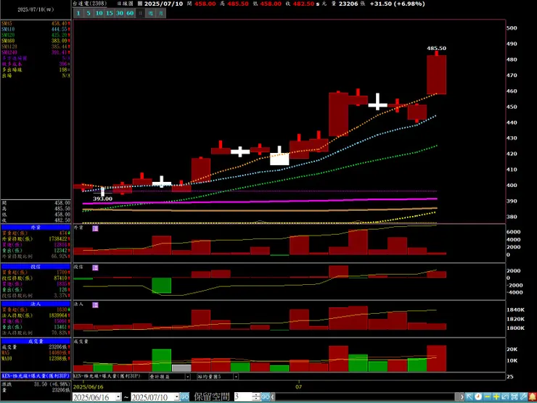Click the yellow minus zoom-out icon
The image size is (537, 403).
pyautogui.click(x=488, y=397)
